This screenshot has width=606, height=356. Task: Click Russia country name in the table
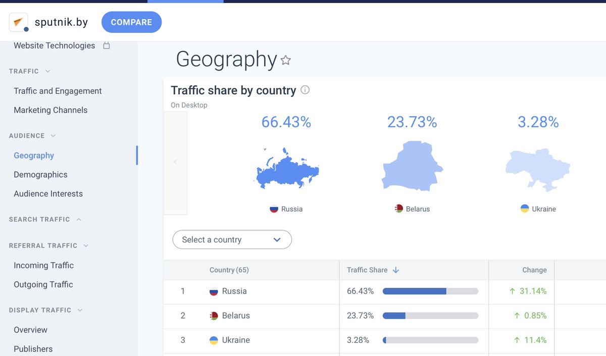pos(234,291)
